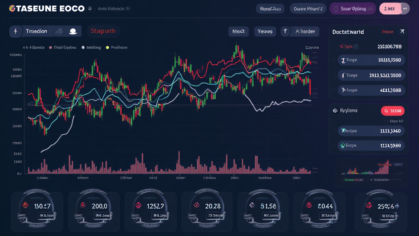The image size is (419, 236).
Task: Click the airplane send icon in the Doctetward panel
Action: point(402,31)
